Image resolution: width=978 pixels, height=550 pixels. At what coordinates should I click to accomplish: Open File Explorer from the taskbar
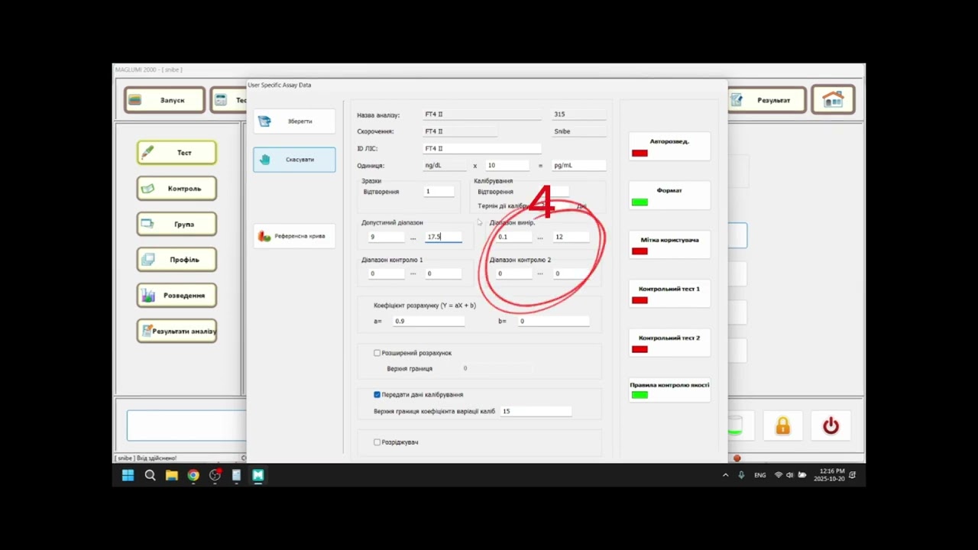tap(172, 475)
